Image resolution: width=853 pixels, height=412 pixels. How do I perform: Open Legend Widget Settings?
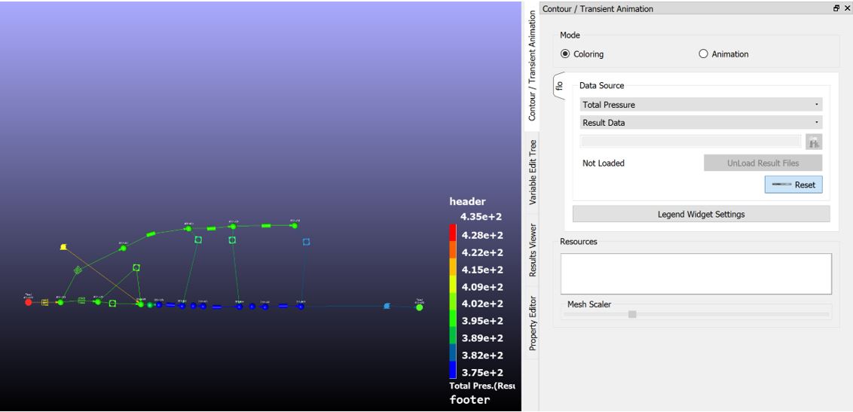pos(701,214)
